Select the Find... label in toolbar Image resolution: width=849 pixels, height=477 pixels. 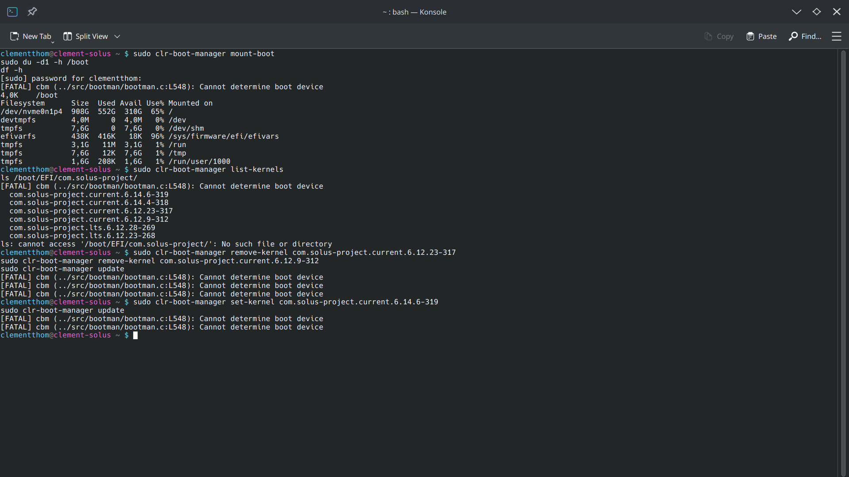(x=811, y=36)
